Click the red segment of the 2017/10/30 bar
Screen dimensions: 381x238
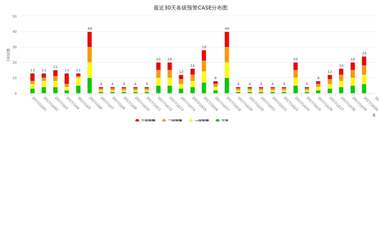(364, 61)
